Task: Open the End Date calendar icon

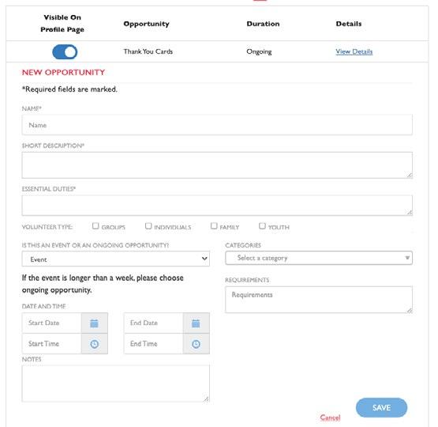Action: pos(196,323)
